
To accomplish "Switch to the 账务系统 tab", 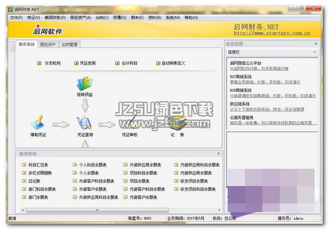I will [x=27, y=44].
